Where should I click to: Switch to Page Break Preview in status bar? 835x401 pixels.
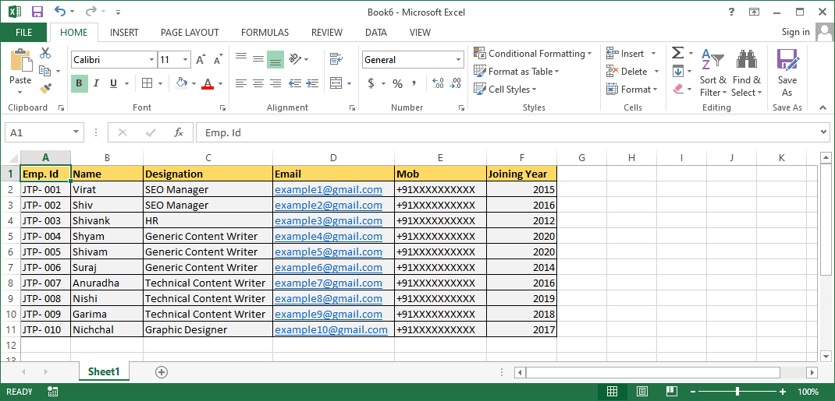pos(673,392)
